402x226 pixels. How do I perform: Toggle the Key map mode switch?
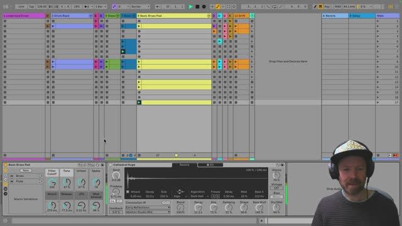point(327,7)
